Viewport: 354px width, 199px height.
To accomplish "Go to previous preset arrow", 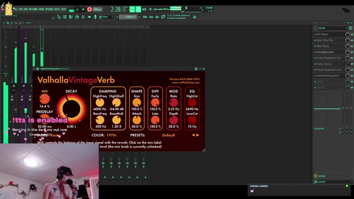I will 193,135.
